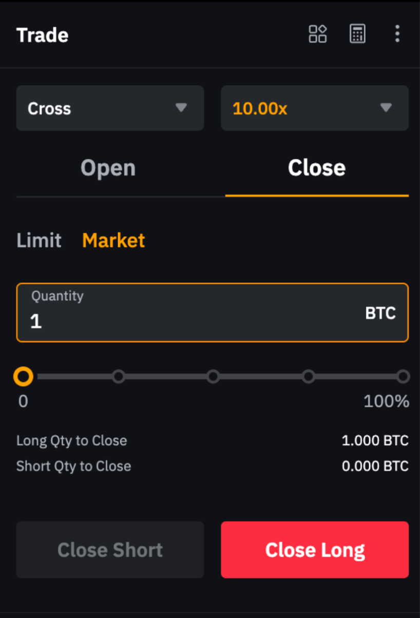Click the Cross dropdown arrow
420x618 pixels.
(181, 108)
